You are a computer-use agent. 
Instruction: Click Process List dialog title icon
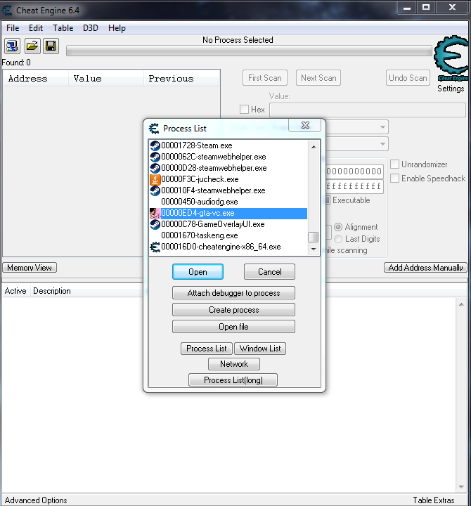154,129
